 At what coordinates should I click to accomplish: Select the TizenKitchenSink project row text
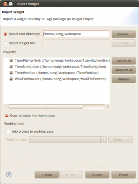(x=62, y=61)
